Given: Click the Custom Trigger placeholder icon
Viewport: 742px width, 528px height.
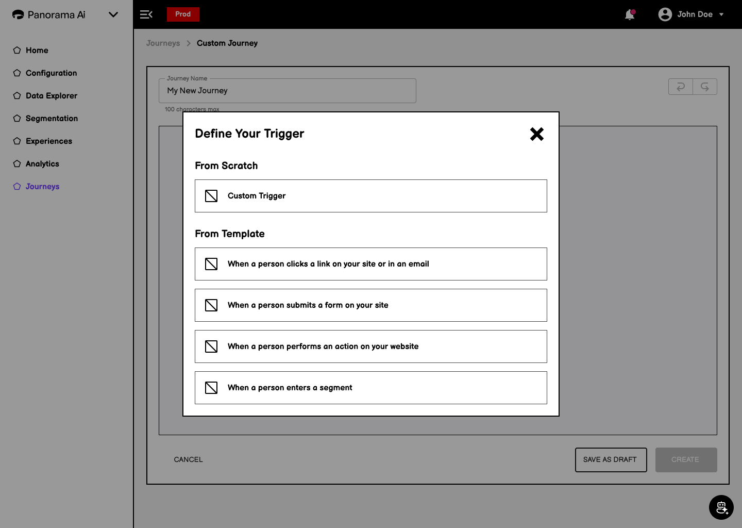Looking at the screenshot, I should coord(211,196).
